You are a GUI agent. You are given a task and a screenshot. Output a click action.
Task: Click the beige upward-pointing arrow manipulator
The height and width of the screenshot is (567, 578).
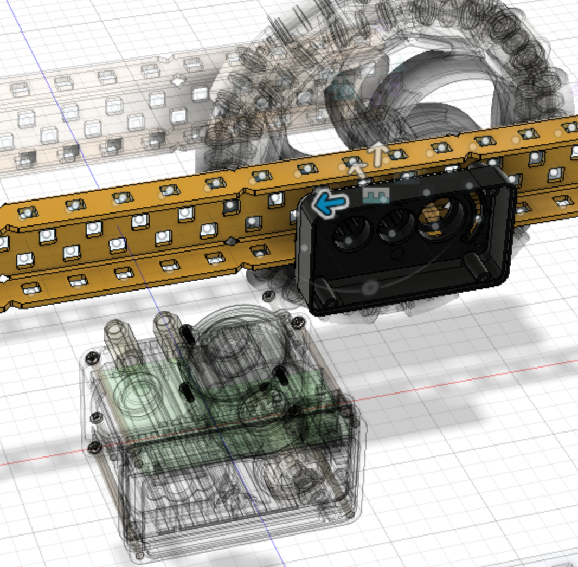378,154
